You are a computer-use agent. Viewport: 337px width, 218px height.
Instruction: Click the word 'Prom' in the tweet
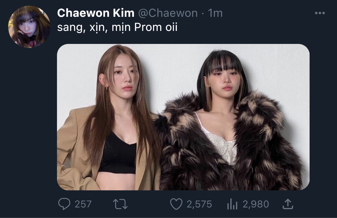(x=148, y=27)
